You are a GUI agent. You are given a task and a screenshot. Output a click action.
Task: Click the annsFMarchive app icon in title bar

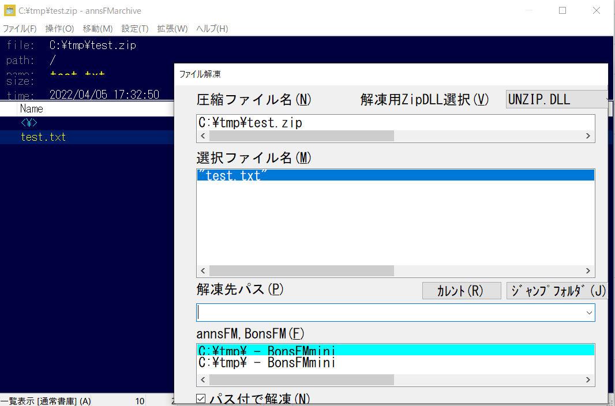pos(10,10)
